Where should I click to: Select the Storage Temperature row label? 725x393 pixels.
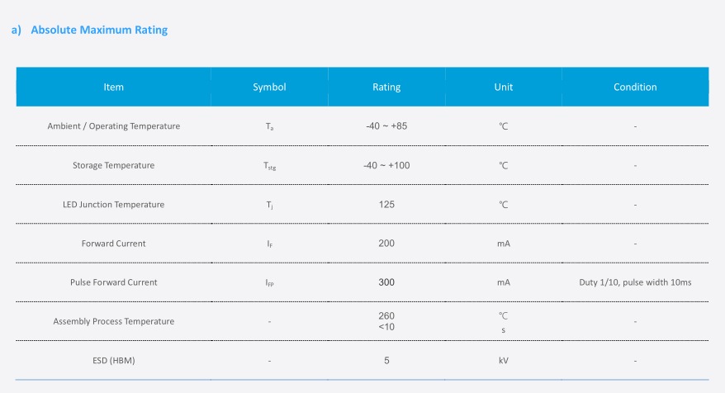point(113,165)
